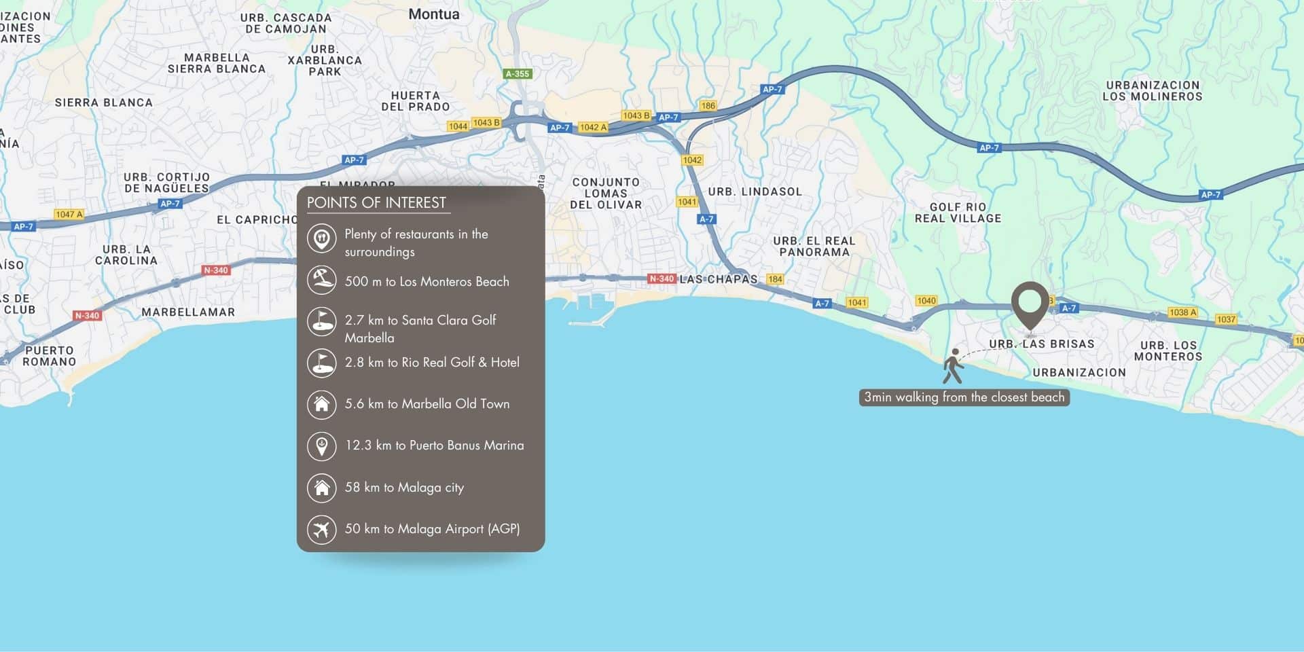Click the PUERTO ROMANO map label
Image resolution: width=1304 pixels, height=652 pixels.
pos(49,356)
